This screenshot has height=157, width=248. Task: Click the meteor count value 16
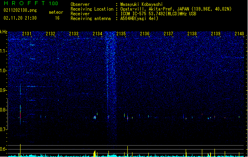click(57, 18)
